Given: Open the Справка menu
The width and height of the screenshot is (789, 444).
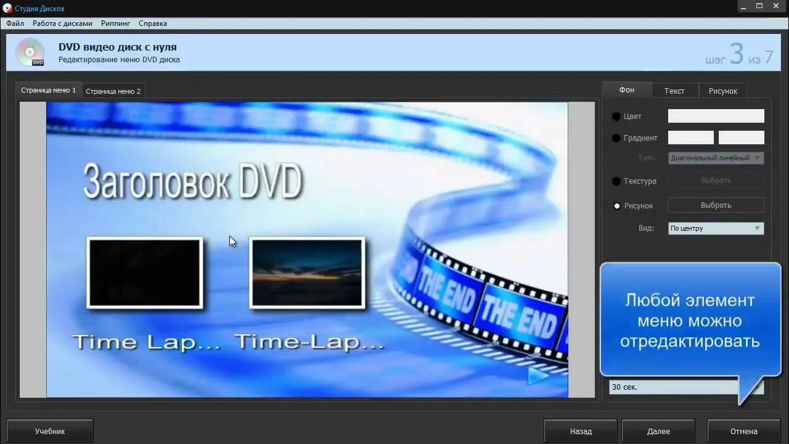Looking at the screenshot, I should pos(153,23).
